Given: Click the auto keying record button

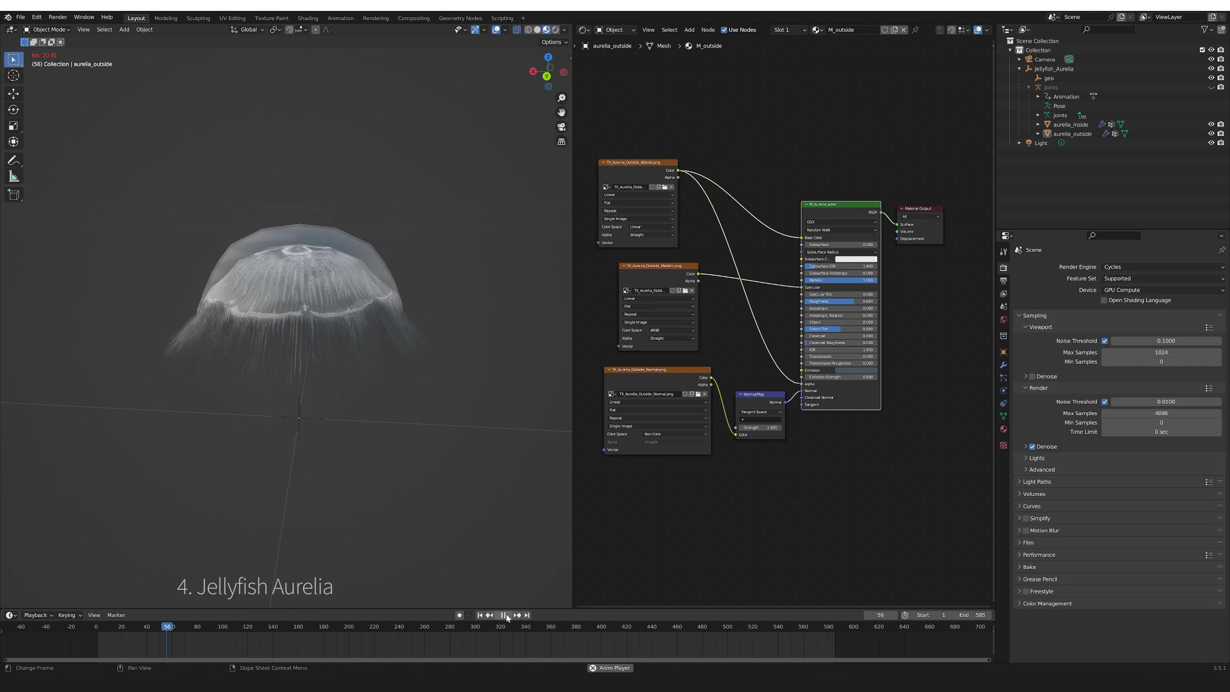Looking at the screenshot, I should [x=459, y=615].
